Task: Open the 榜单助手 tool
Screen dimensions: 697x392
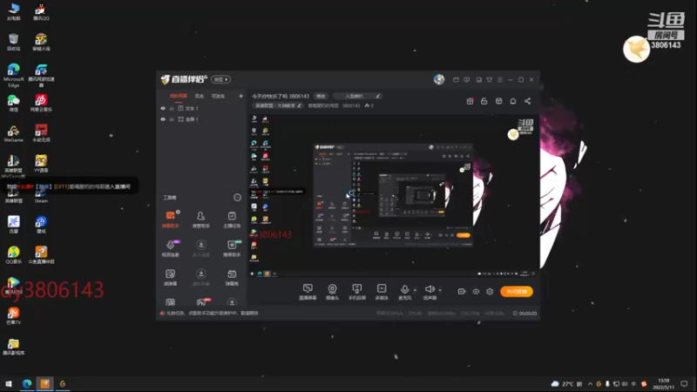Action: (232, 248)
